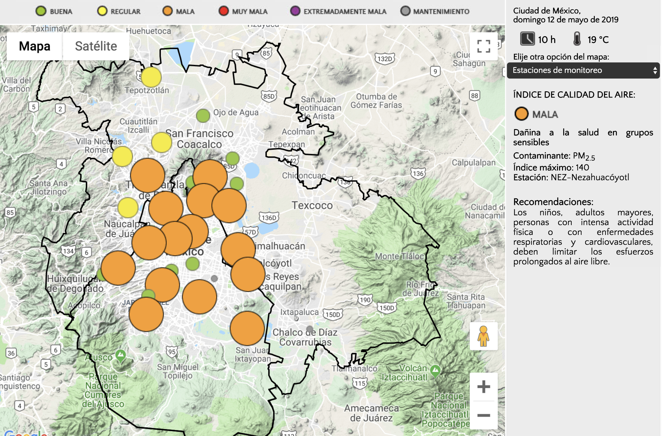Toggle fullscreen map view

tap(483, 46)
